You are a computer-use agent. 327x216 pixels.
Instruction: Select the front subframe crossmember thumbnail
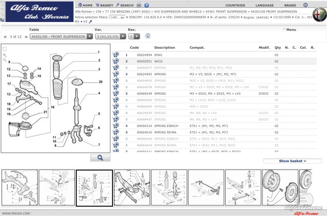tap(20, 187)
